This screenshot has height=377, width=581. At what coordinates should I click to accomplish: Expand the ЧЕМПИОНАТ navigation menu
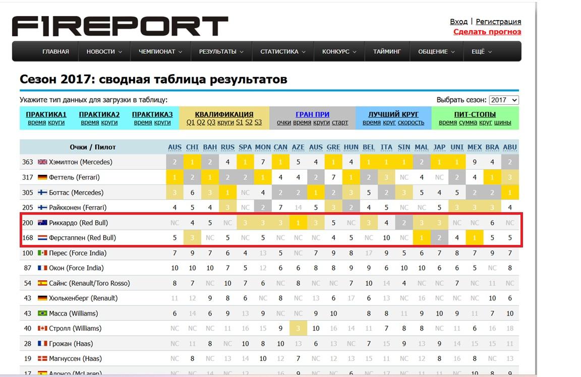[160, 51]
